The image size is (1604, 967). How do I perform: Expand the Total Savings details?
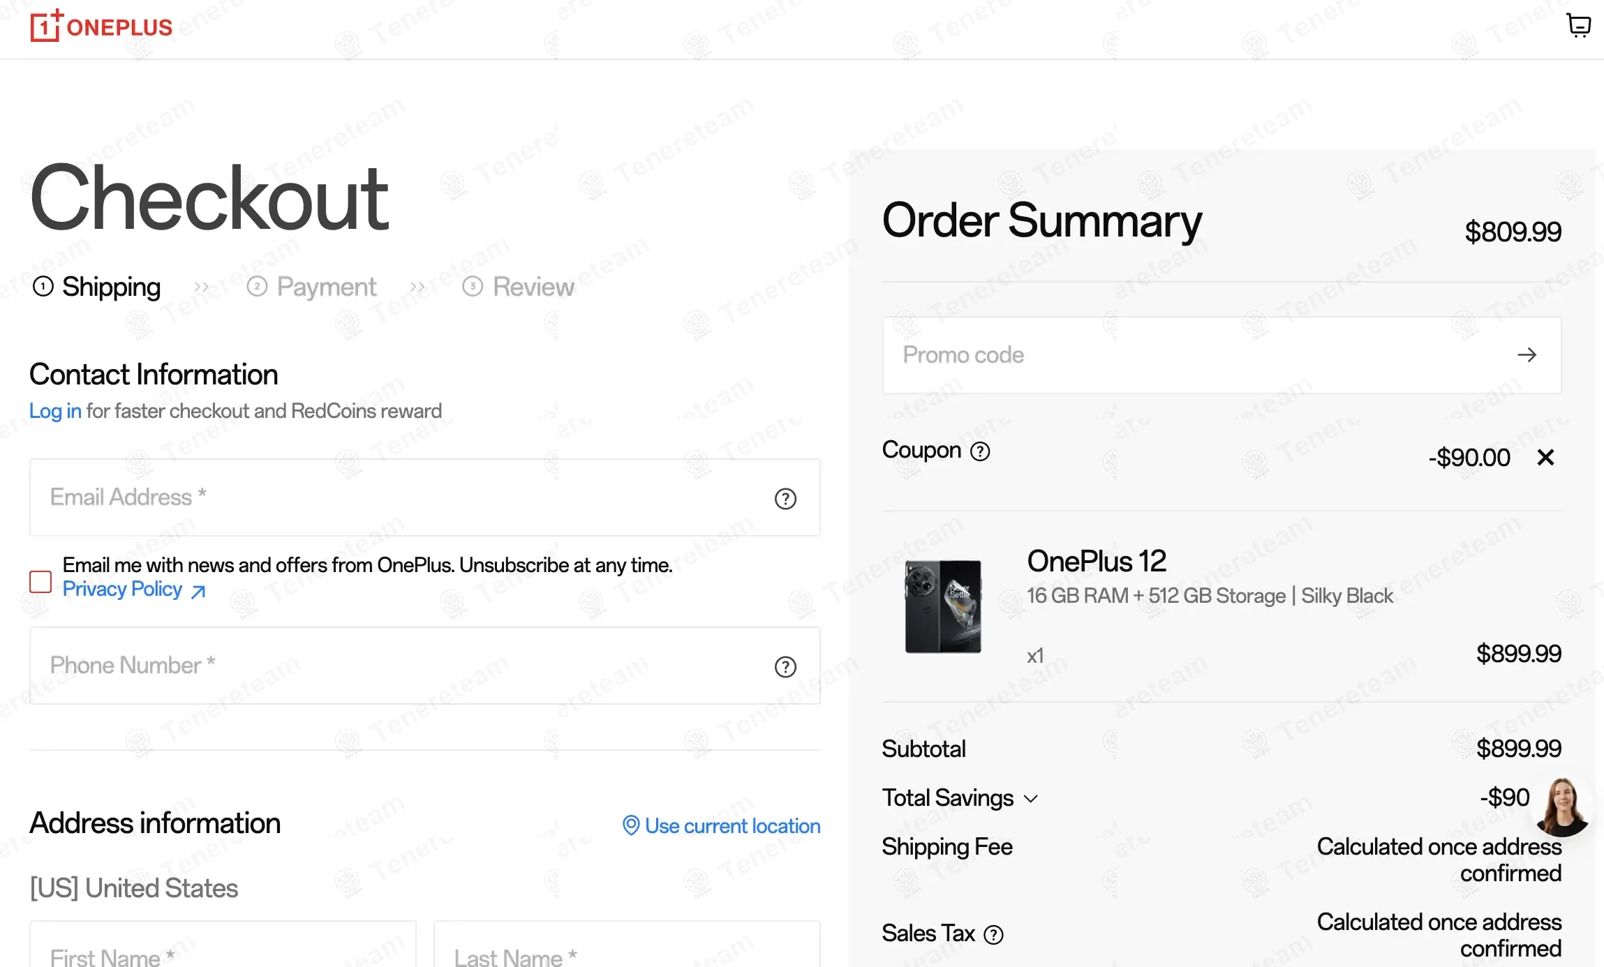tap(1030, 798)
